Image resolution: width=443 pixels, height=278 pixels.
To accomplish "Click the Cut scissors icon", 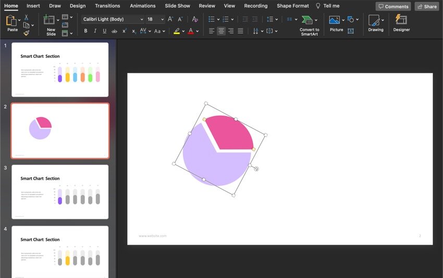I will (26, 17).
